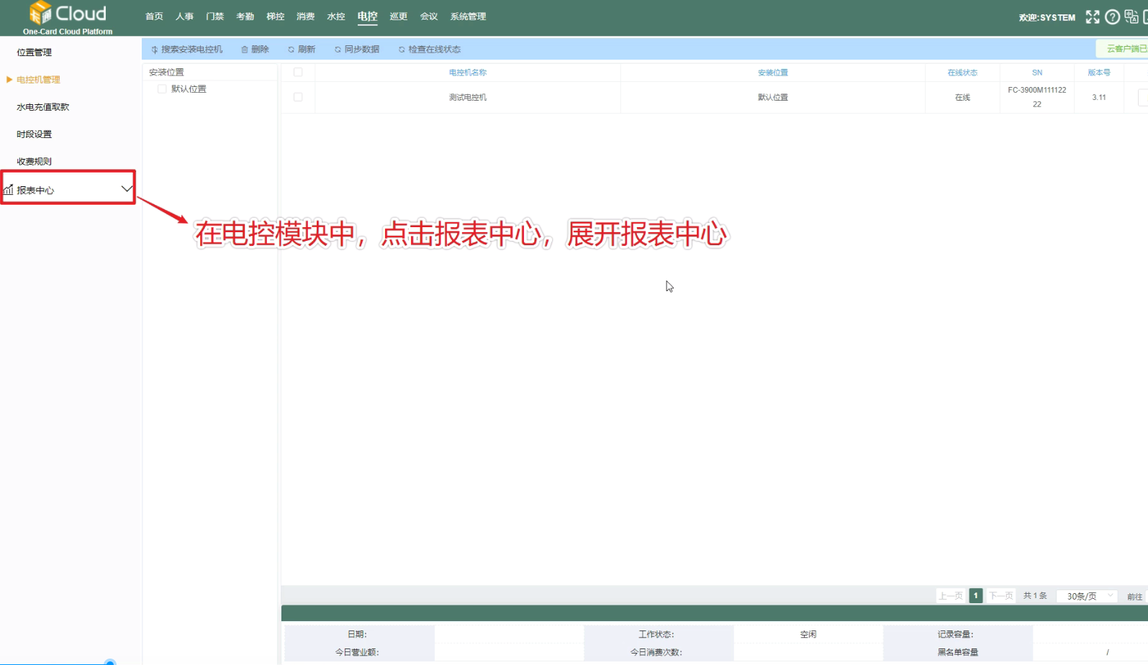Switch to the 消费 top menu
Screen dimensions: 1148x665
[x=305, y=17]
